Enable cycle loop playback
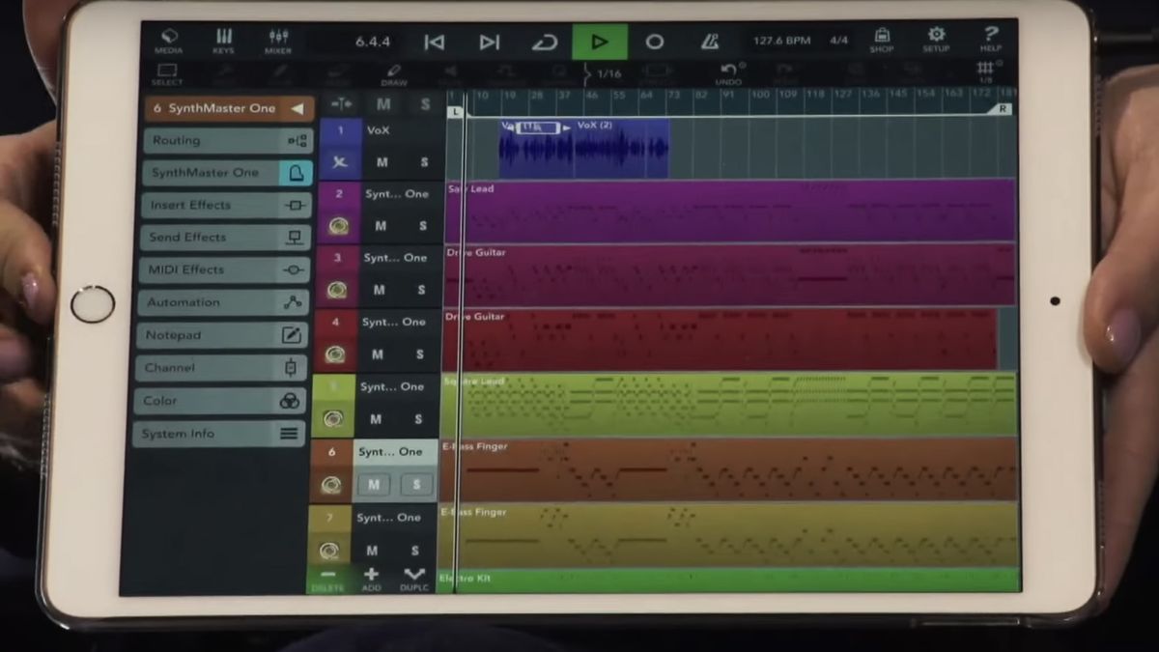1159x652 pixels. tap(545, 43)
